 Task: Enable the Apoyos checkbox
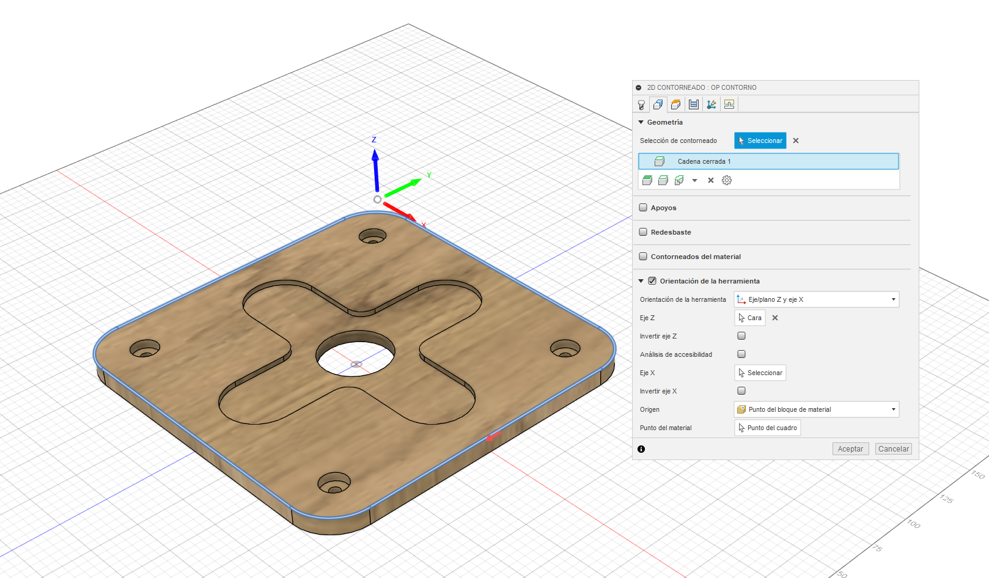(x=643, y=208)
